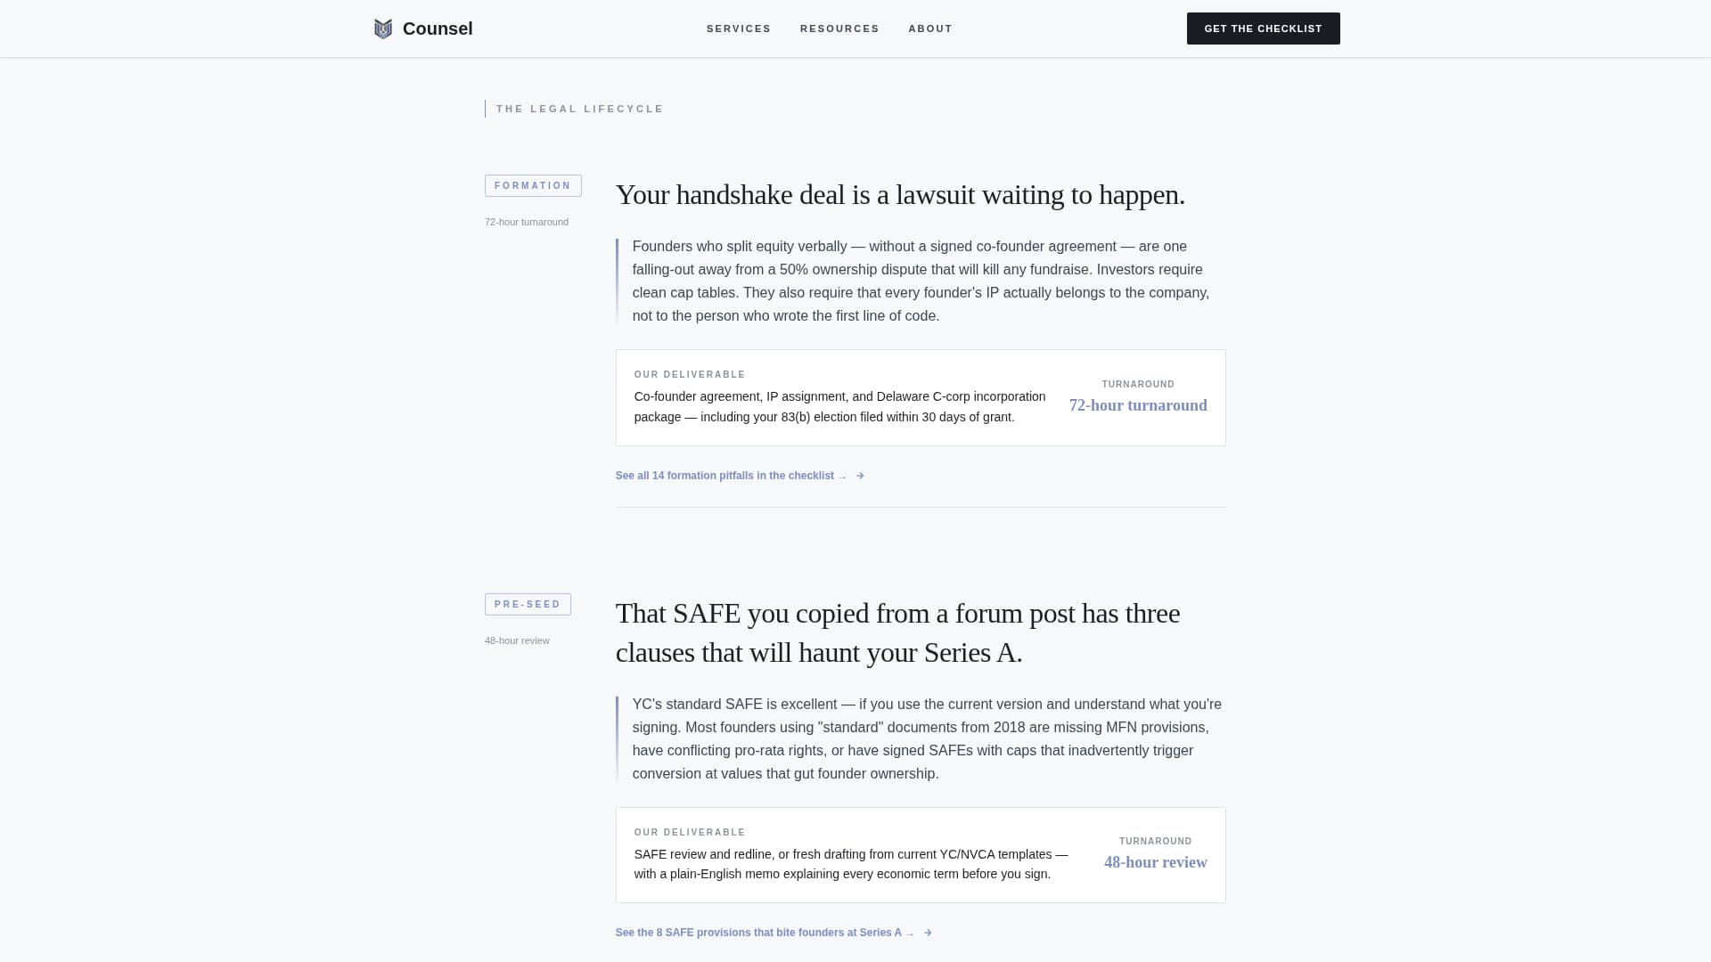Open the ABOUT menu item

coord(929,28)
